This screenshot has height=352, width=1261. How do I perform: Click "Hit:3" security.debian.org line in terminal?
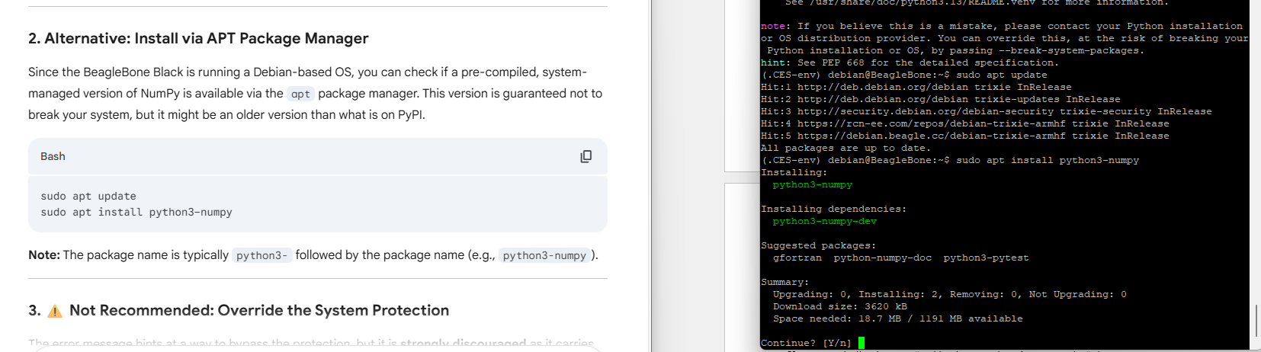coord(987,111)
